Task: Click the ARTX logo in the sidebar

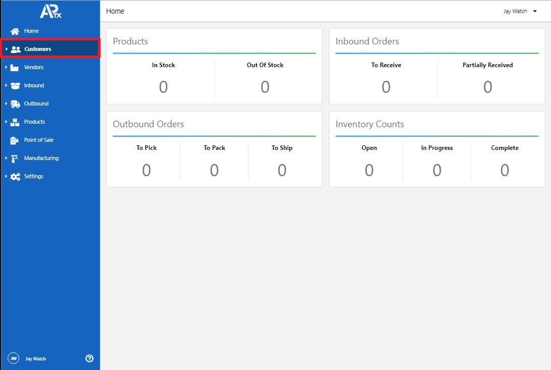Action: (x=51, y=12)
